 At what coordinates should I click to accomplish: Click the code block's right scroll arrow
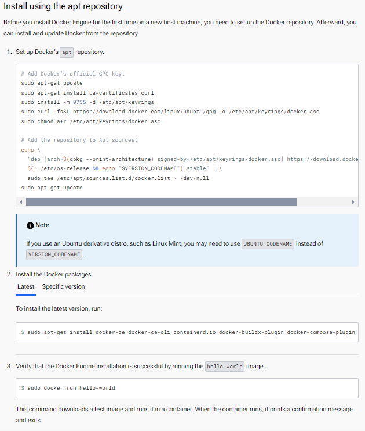point(353,202)
